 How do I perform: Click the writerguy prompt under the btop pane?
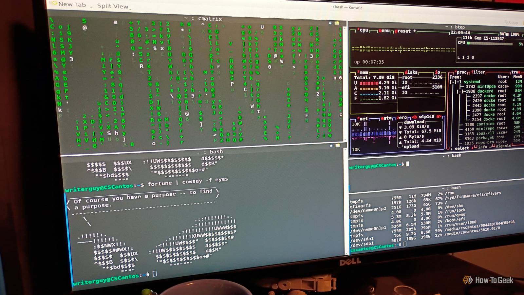point(377,166)
